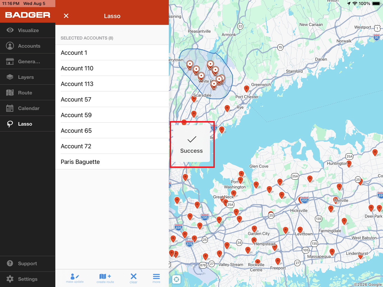Open the Generate leads sidebar item

pyautogui.click(x=27, y=61)
